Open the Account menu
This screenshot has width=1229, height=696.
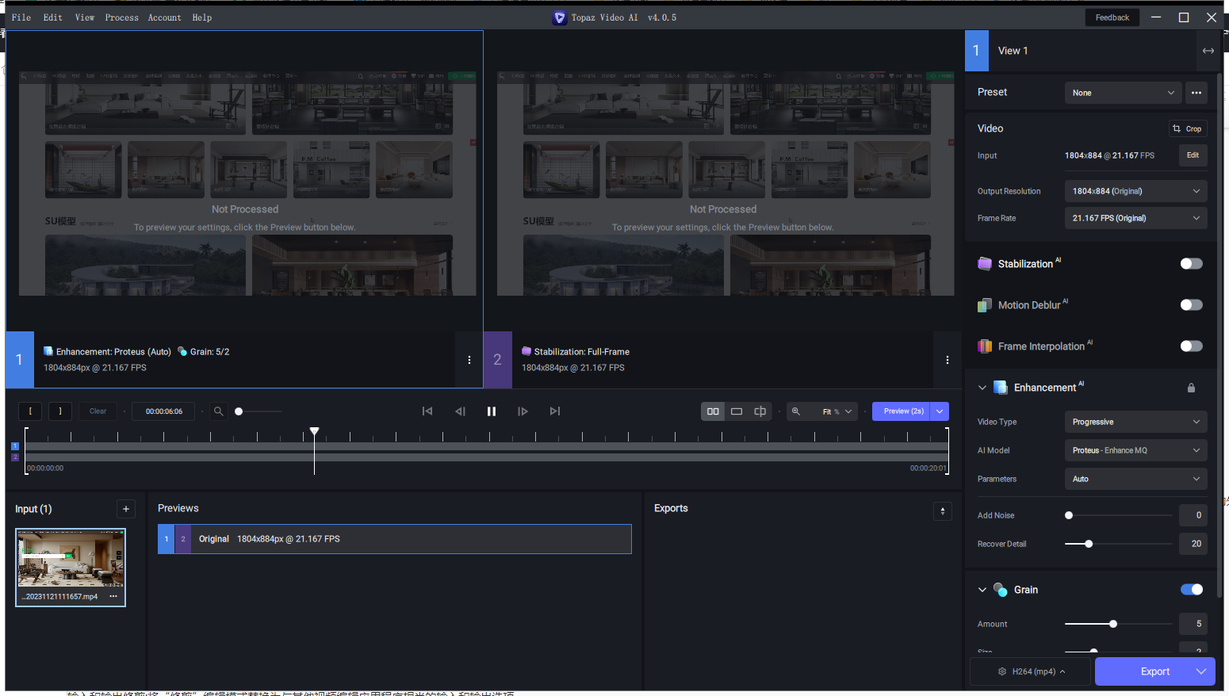pos(165,17)
